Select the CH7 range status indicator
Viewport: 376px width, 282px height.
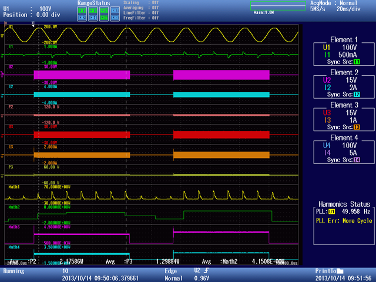115,11
